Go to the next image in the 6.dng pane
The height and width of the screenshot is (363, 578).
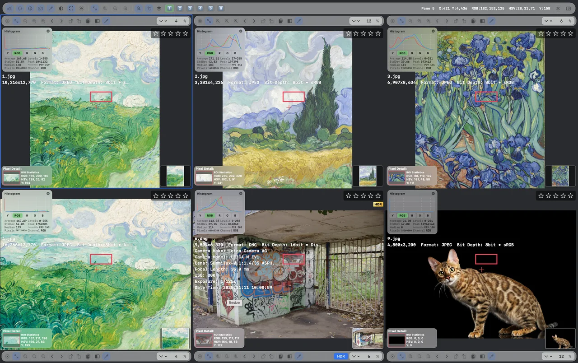tap(254, 356)
